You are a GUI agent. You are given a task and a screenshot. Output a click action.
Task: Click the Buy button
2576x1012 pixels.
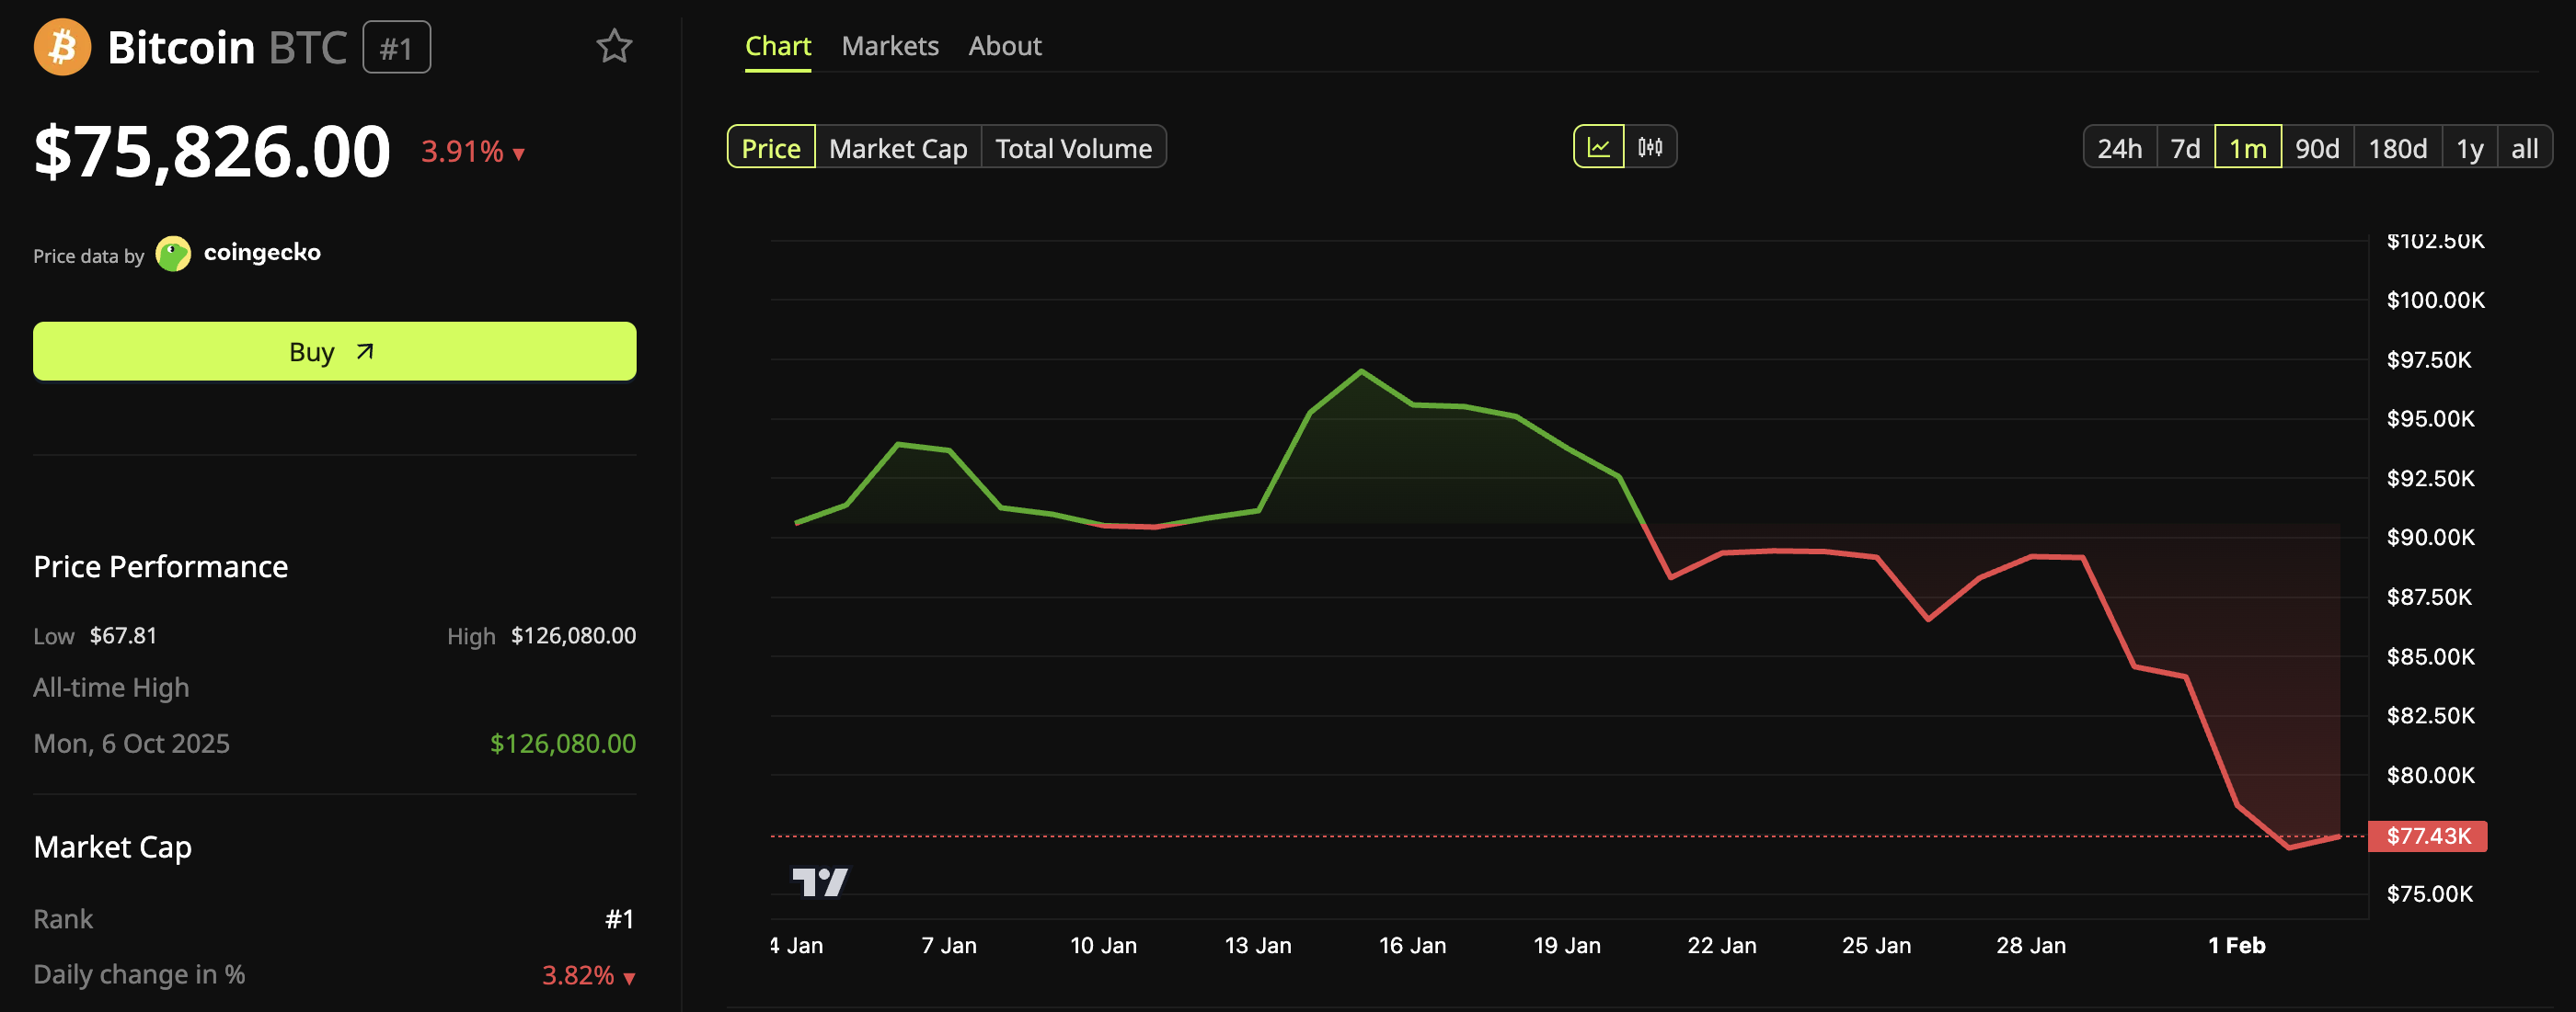(x=334, y=350)
